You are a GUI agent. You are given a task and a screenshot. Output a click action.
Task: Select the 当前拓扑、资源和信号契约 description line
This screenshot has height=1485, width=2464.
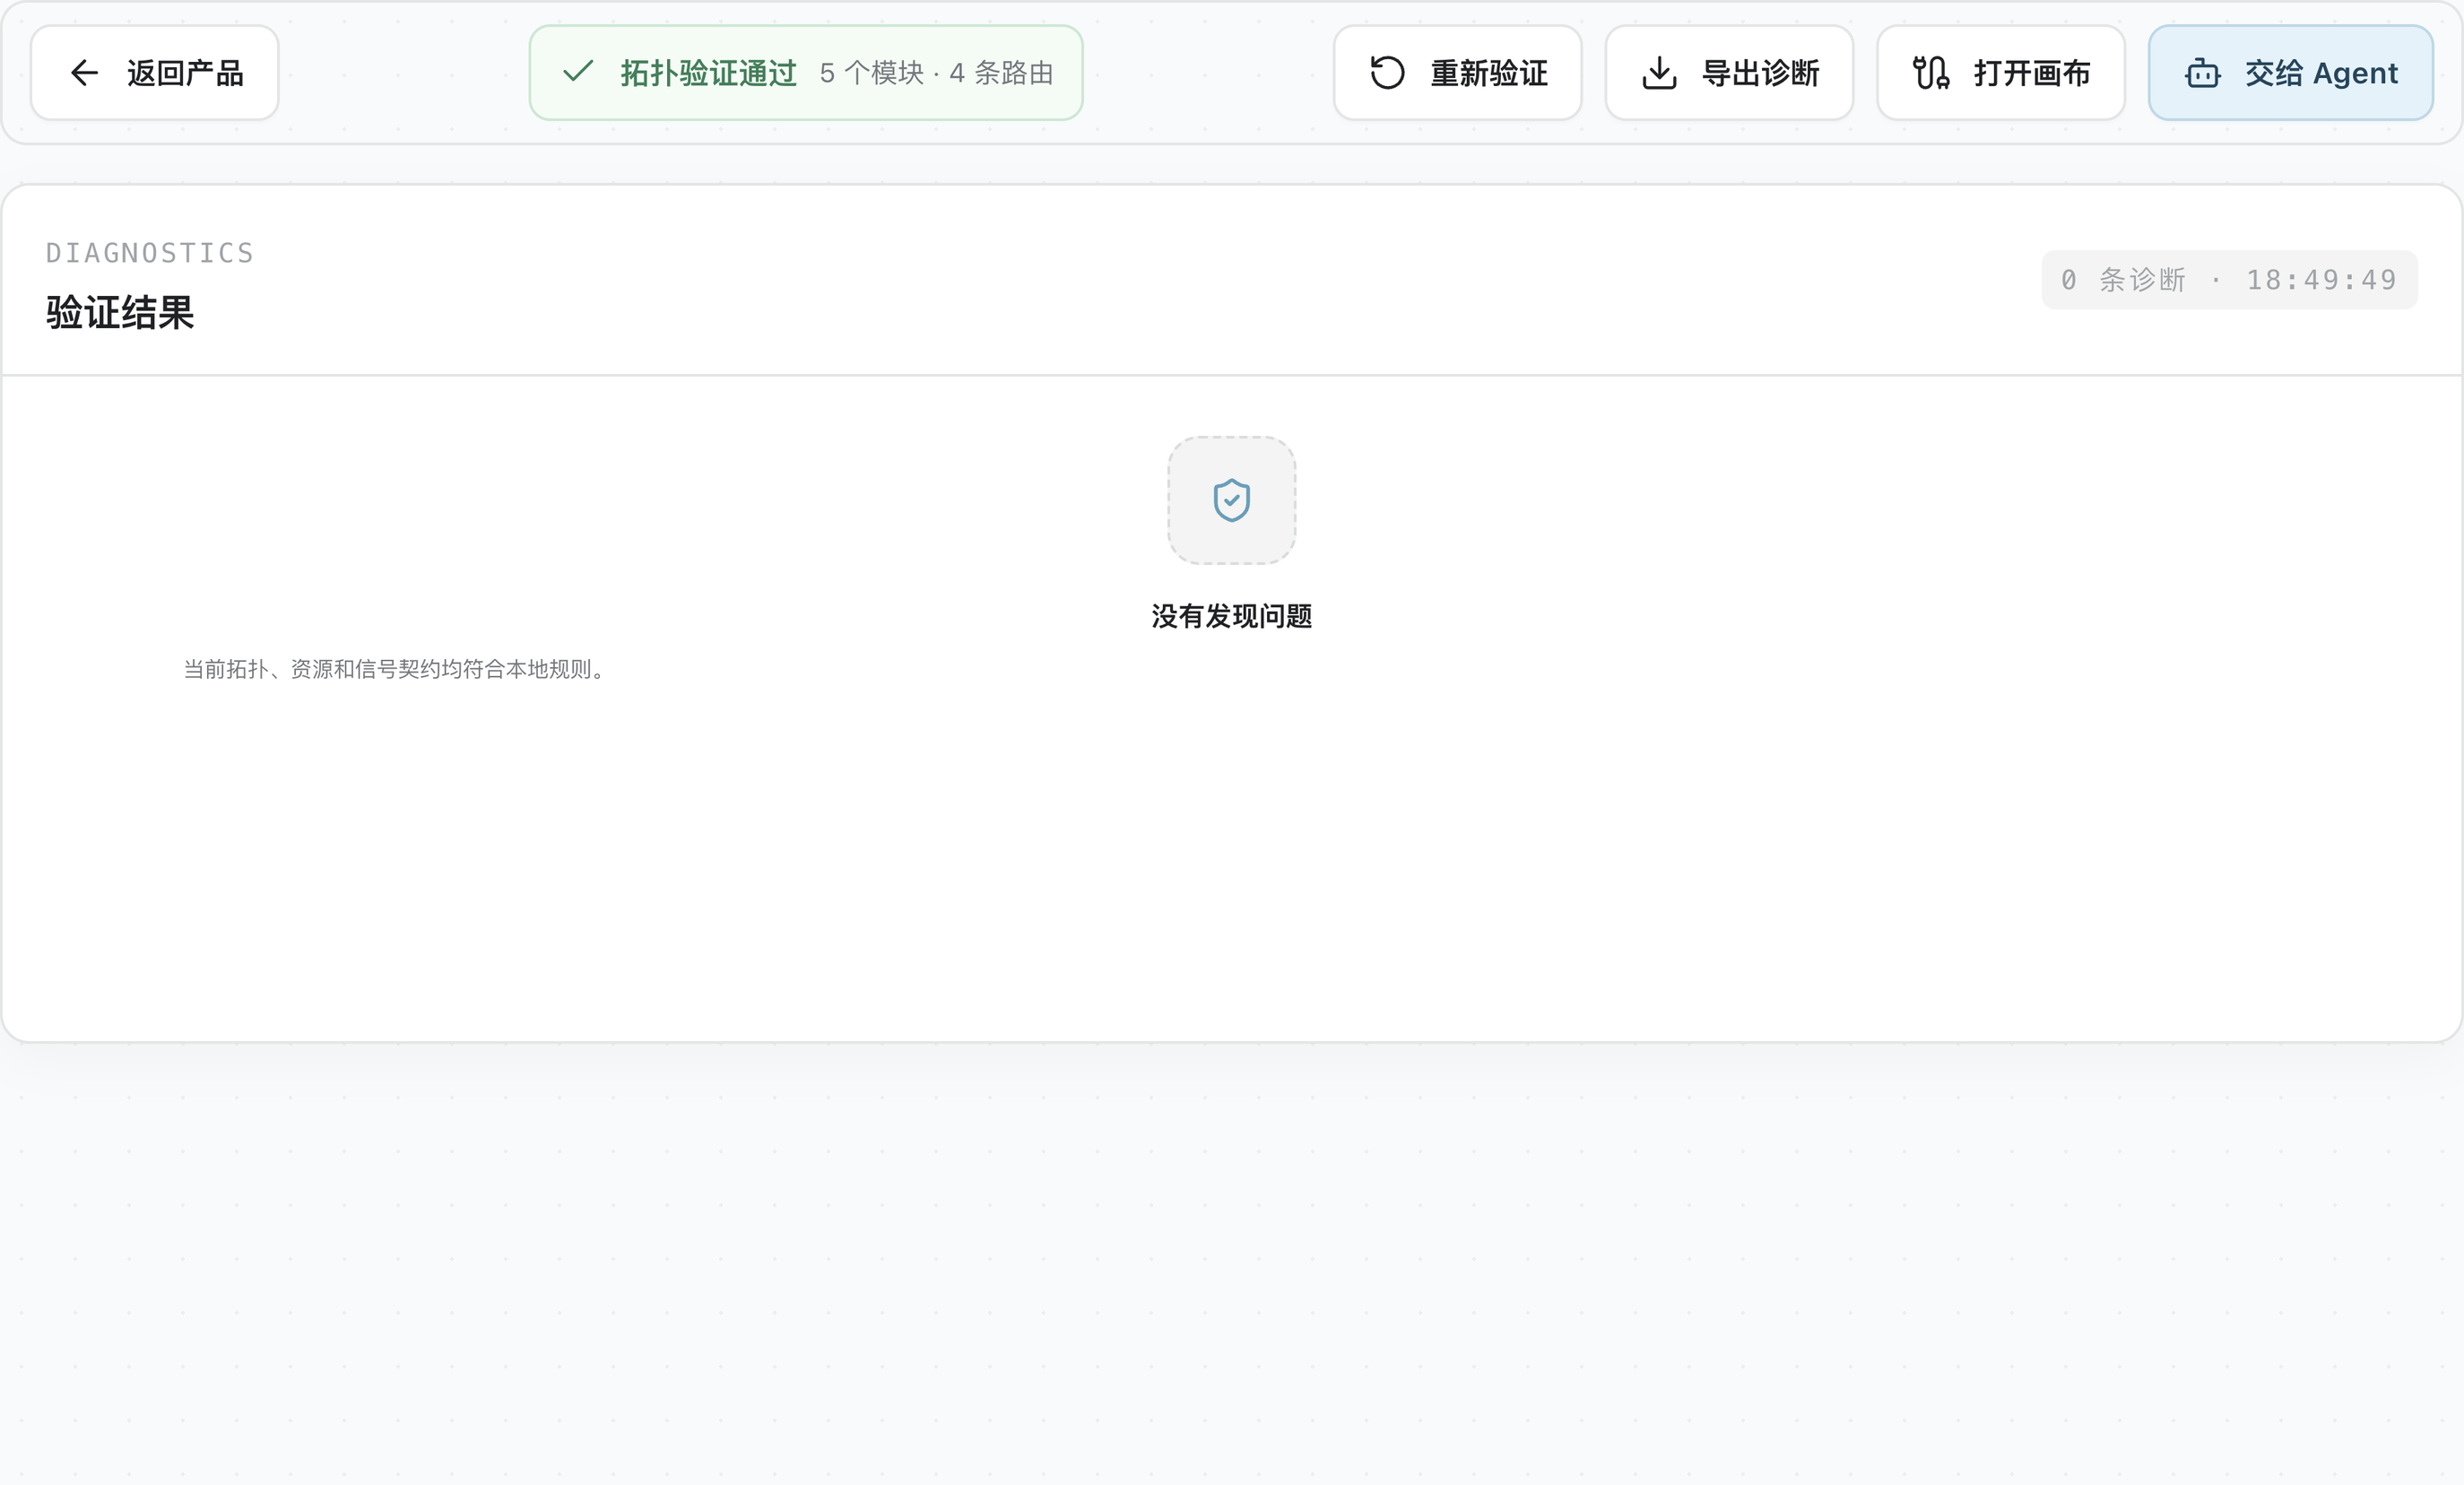[395, 669]
